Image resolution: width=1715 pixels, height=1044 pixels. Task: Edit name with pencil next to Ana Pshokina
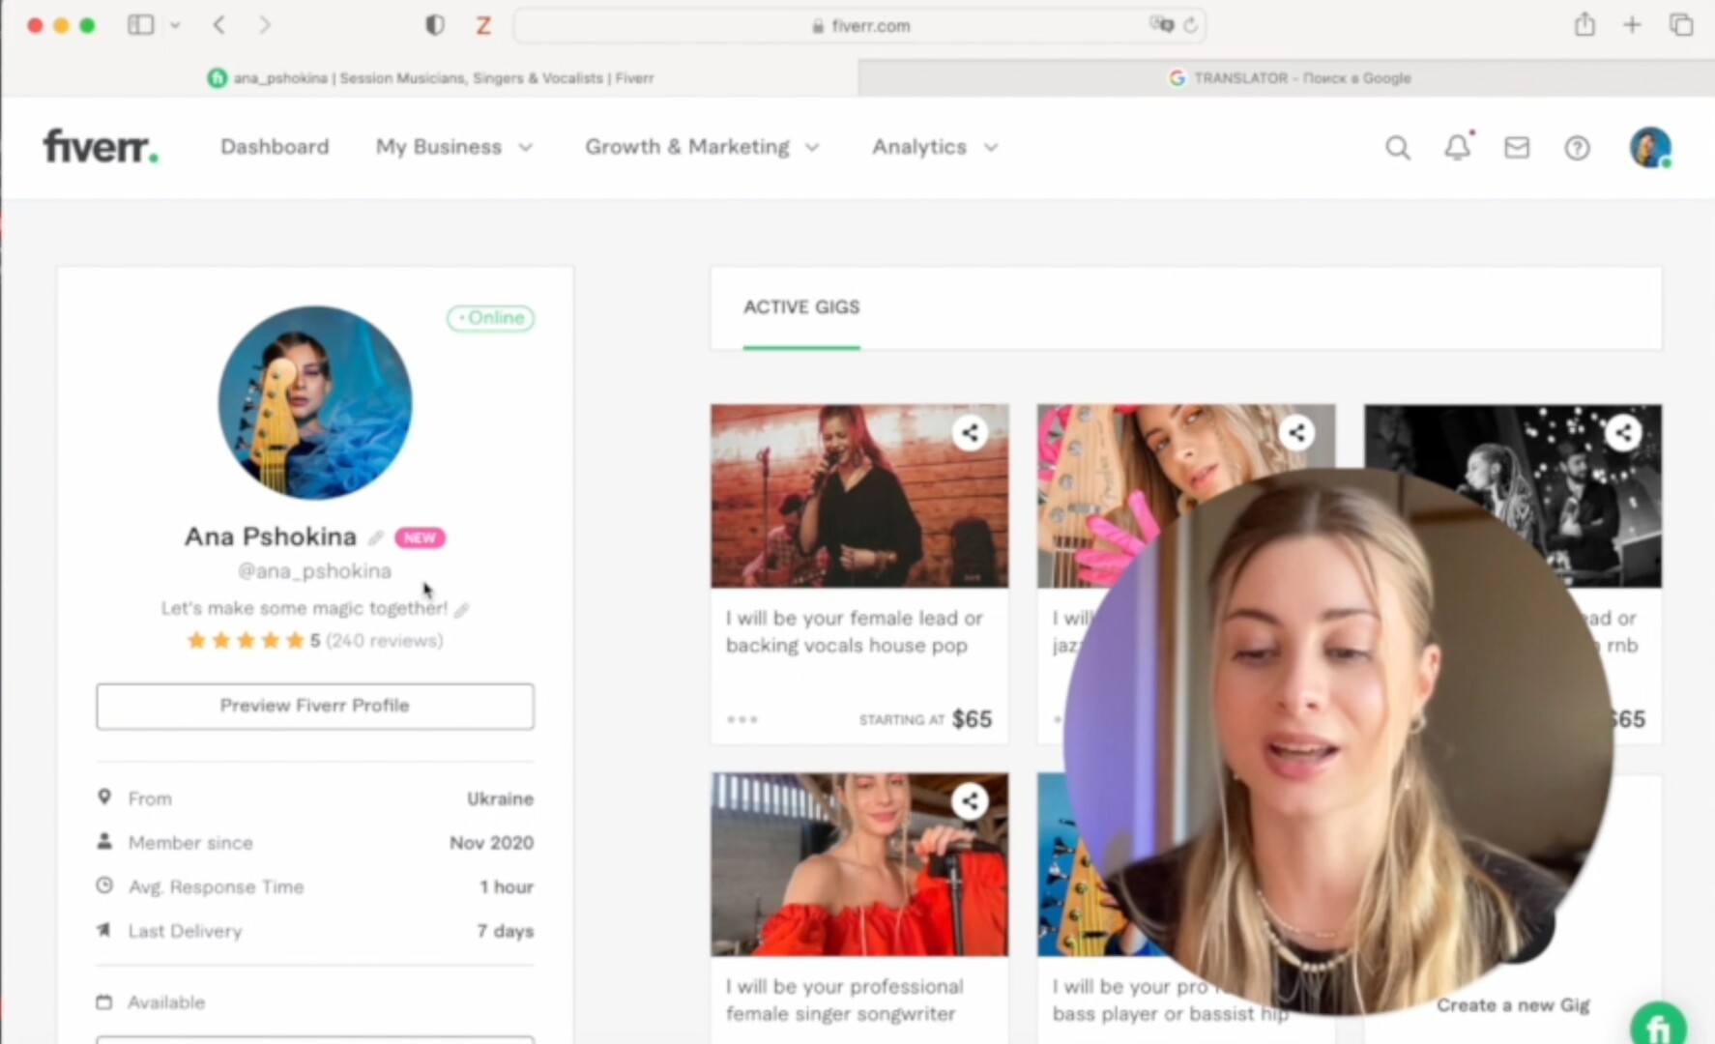point(376,537)
